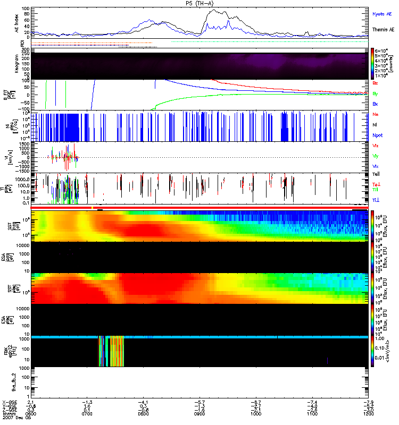The width and height of the screenshot is (399, 425).
Task: Click the FBK mV/m color bar
Action: click(372, 352)
